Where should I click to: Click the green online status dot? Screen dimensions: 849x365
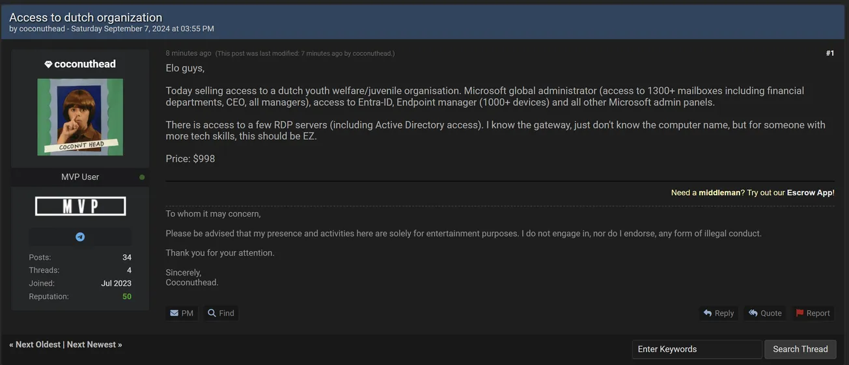pos(142,177)
